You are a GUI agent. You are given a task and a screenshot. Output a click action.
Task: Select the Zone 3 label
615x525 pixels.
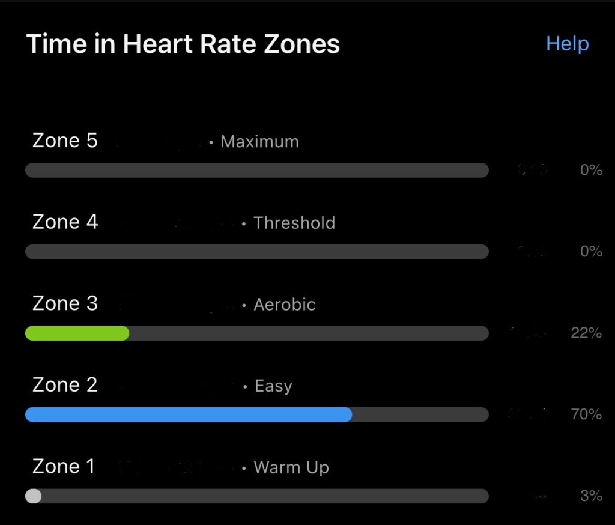[65, 303]
